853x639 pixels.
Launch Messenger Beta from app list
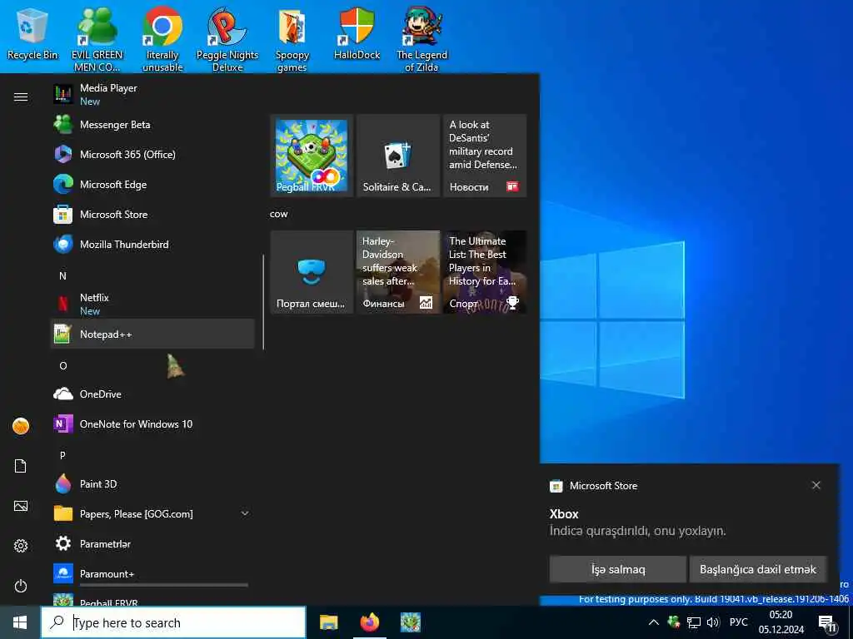coord(152,125)
